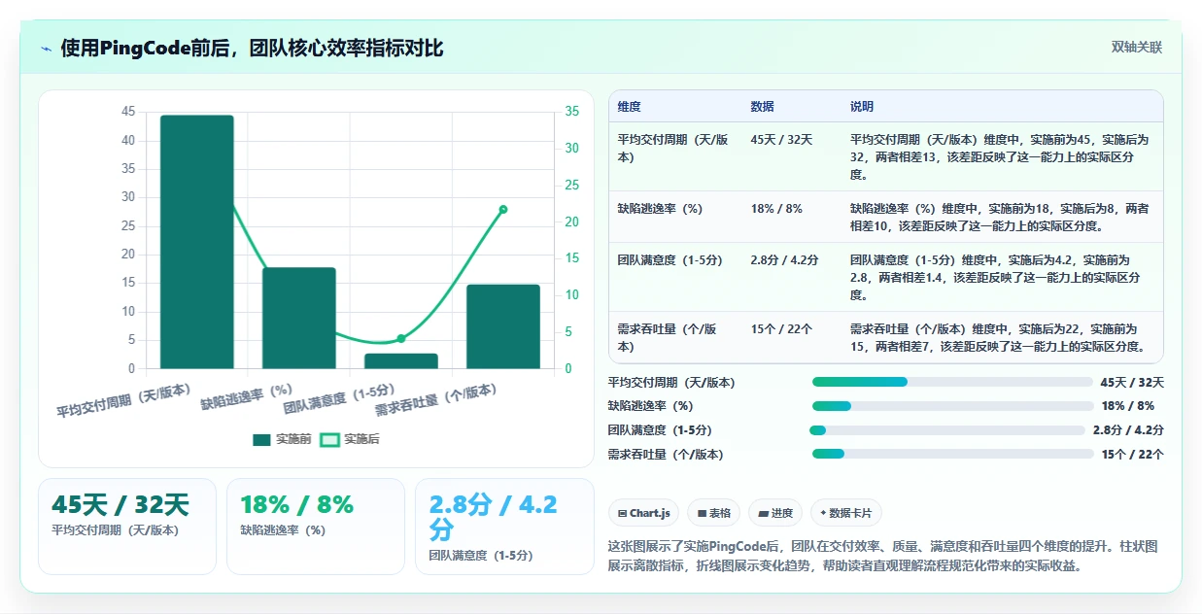Click the line point above 需求吞吐量 bar
This screenshot has height=614, width=1202.
pyautogui.click(x=503, y=209)
